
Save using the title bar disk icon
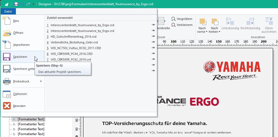(16, 4)
